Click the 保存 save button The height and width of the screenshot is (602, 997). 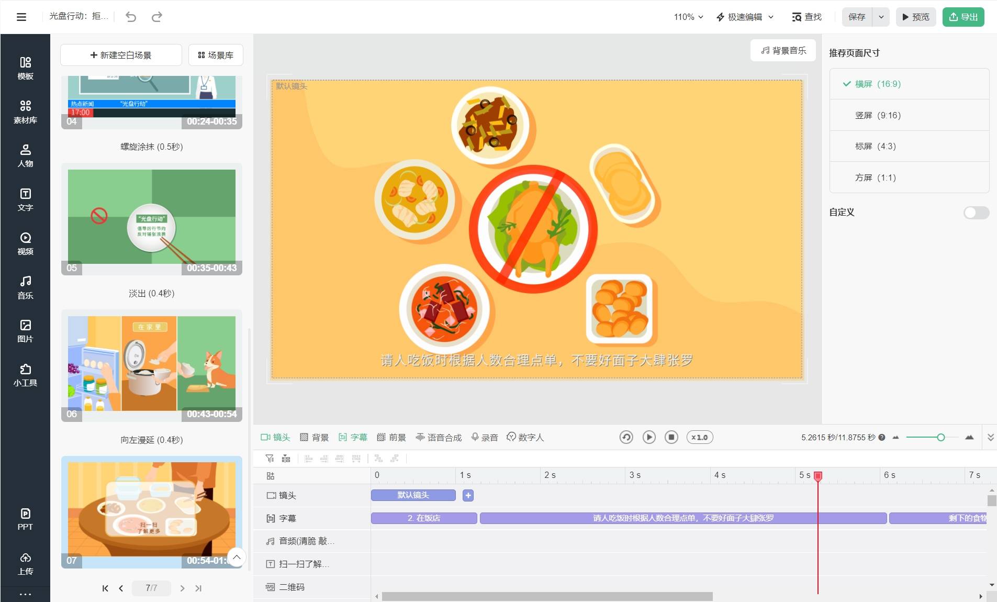click(857, 17)
